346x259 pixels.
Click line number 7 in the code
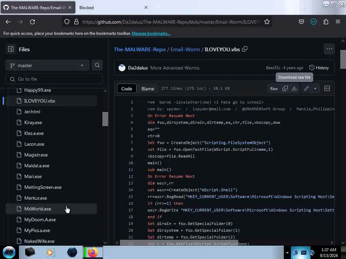(132, 143)
